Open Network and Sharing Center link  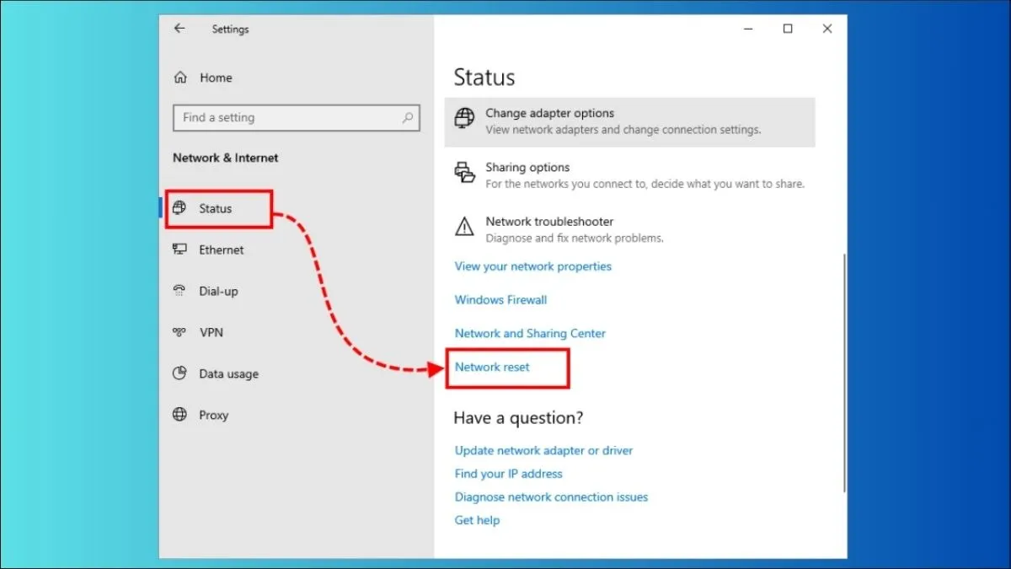(530, 334)
